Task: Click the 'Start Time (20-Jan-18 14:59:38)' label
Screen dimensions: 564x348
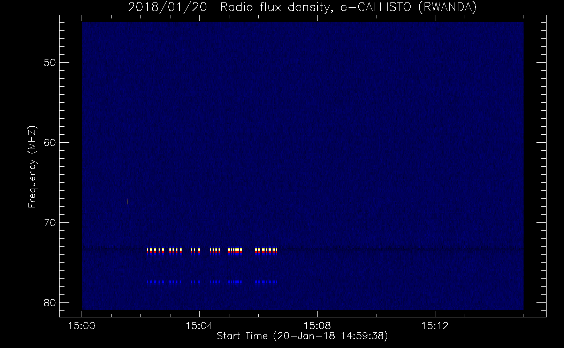Action: (x=302, y=336)
